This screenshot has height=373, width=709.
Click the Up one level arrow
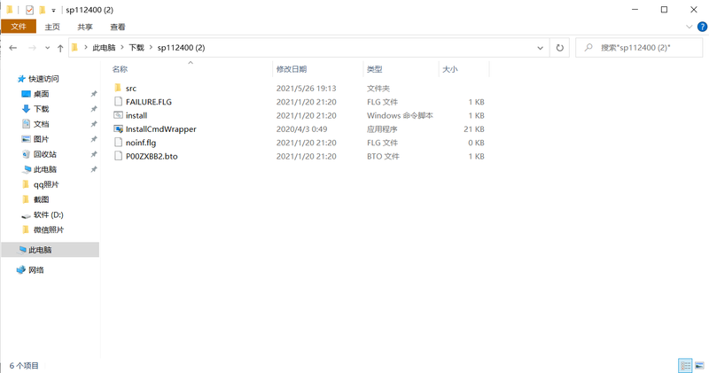pos(59,48)
